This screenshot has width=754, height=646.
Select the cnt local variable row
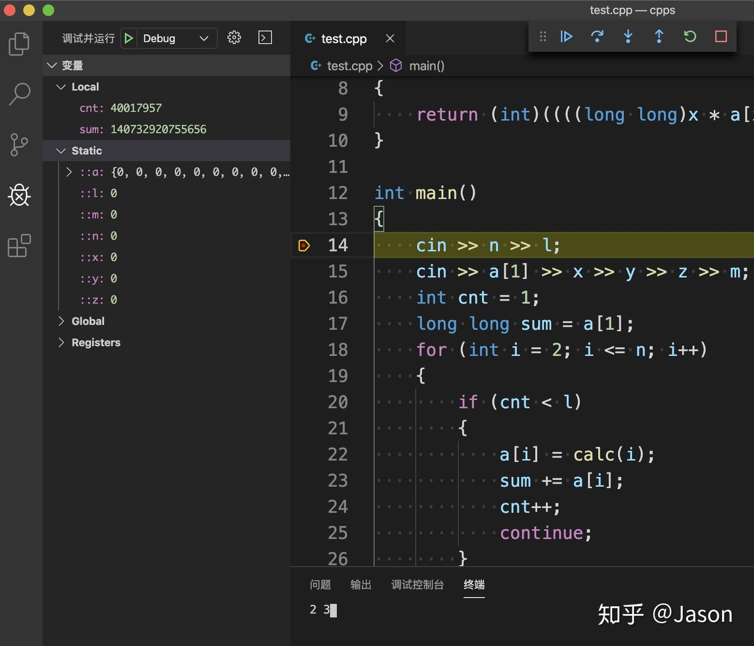tap(167, 108)
